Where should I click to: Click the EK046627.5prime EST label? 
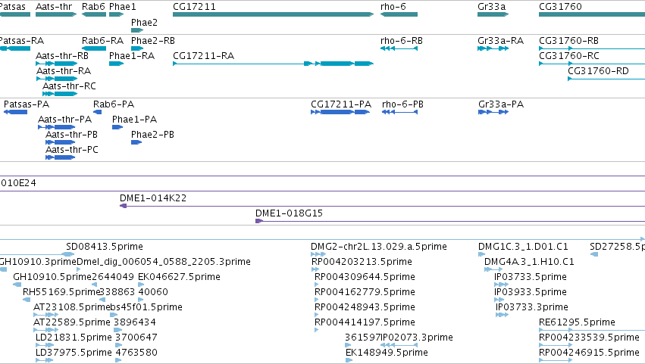179,277
